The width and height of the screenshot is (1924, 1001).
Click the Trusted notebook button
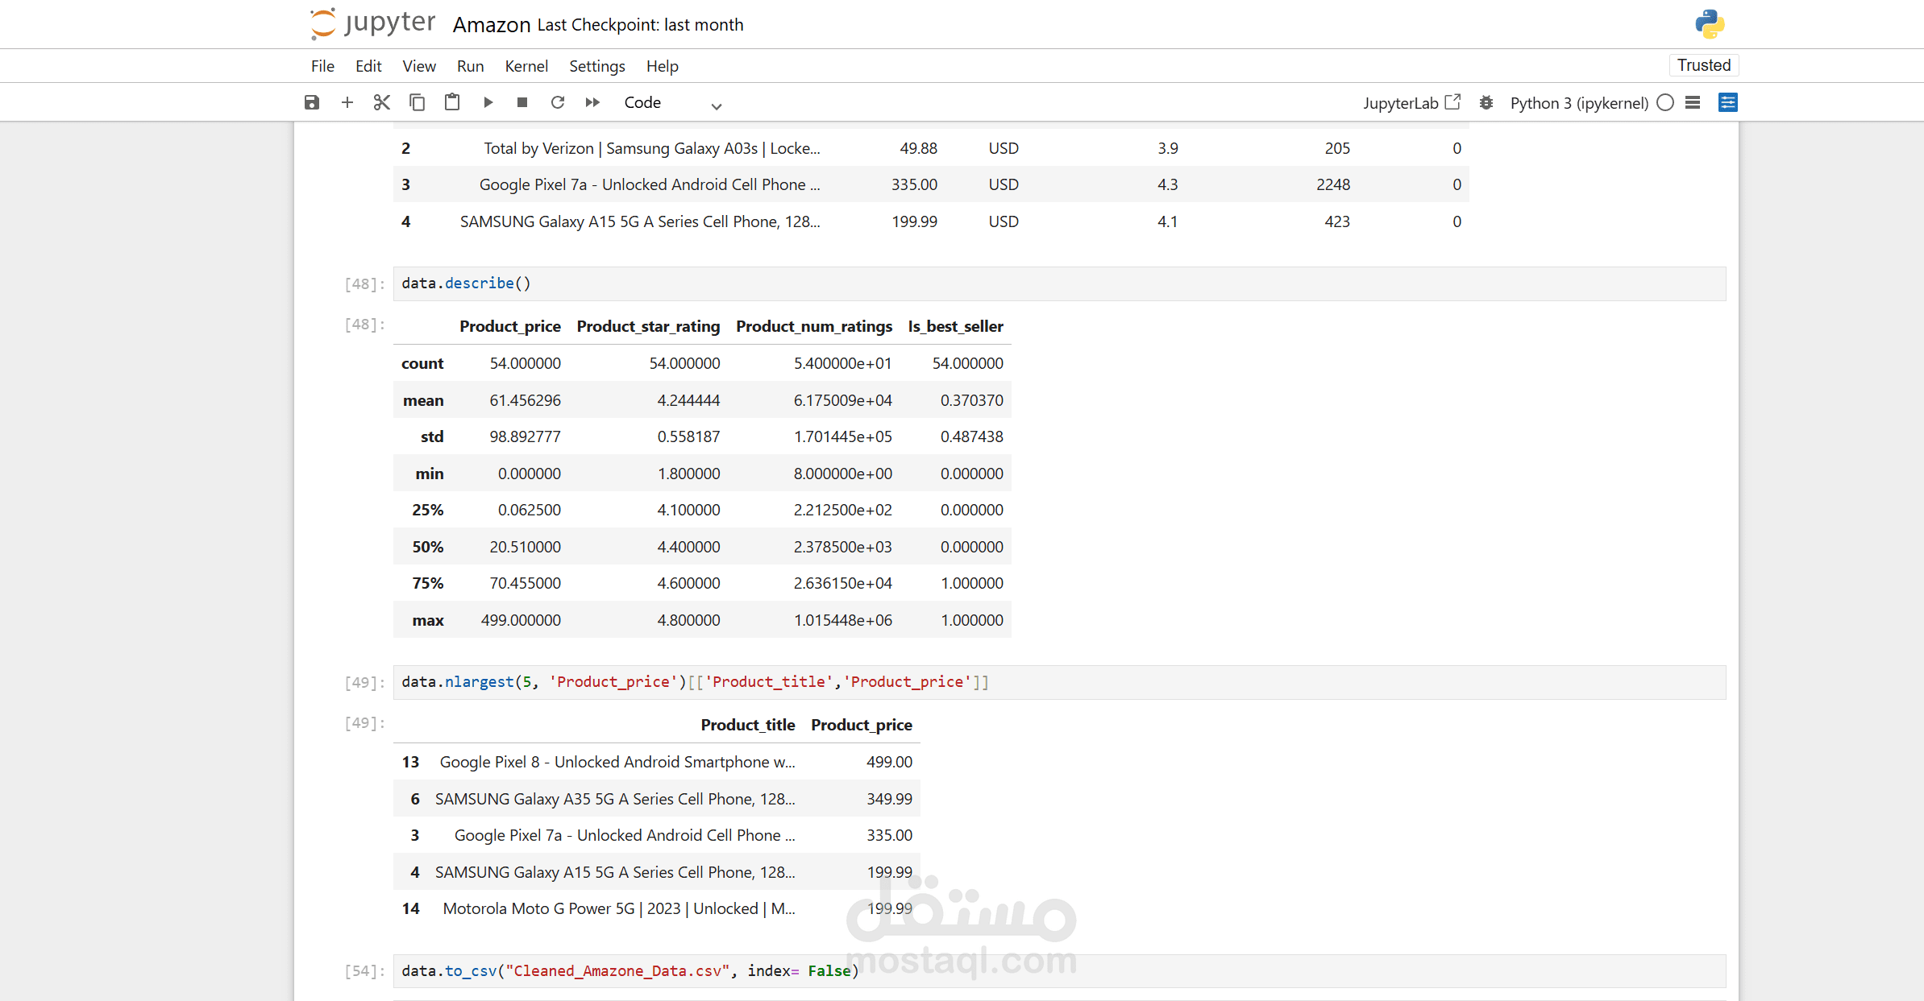click(1704, 65)
